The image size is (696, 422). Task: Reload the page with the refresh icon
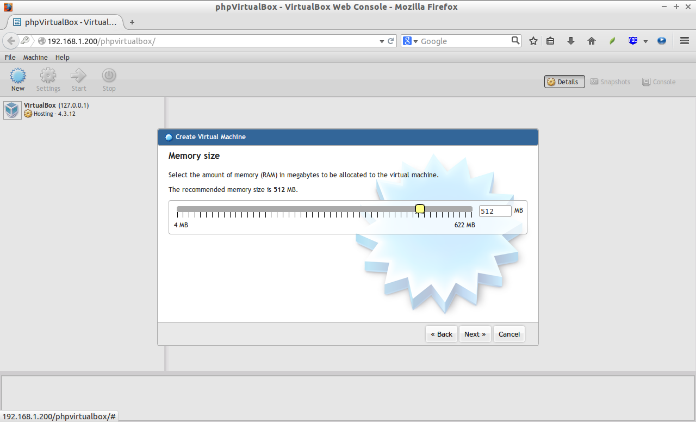390,41
